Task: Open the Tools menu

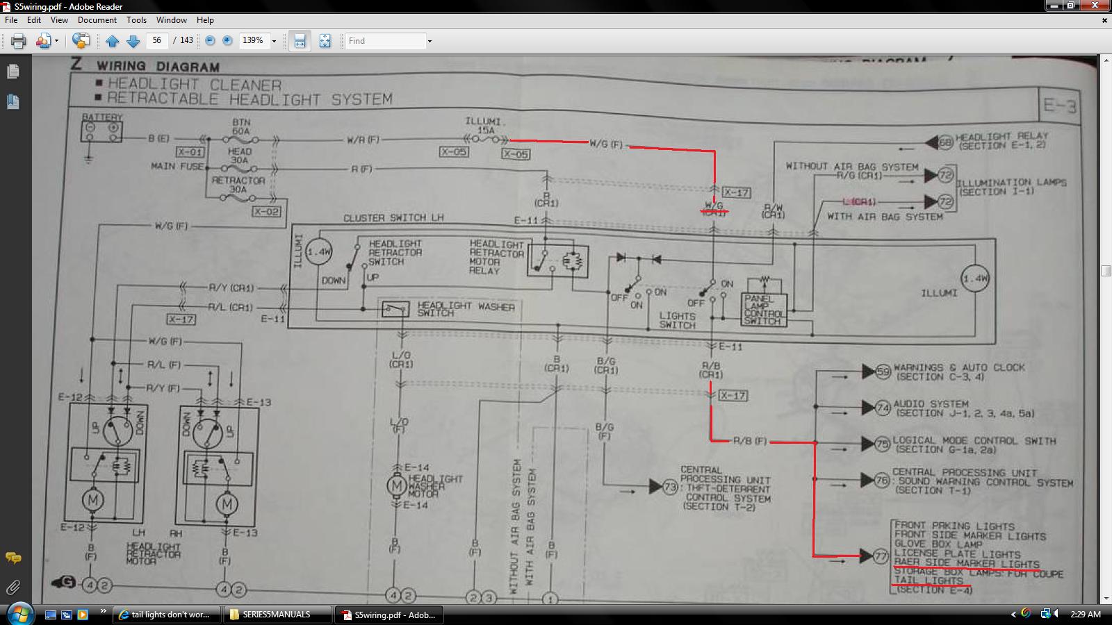Action: [x=136, y=20]
